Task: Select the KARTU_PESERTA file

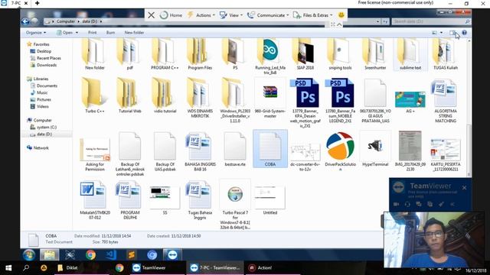Action: pos(446,154)
